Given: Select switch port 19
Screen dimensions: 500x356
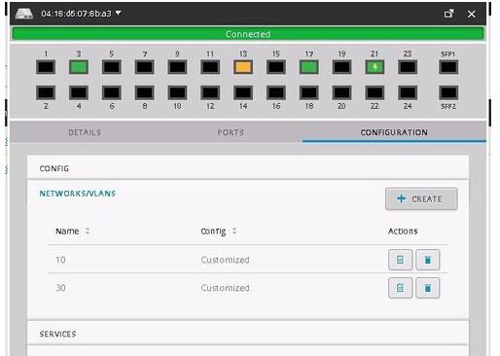Looking at the screenshot, I should point(342,67).
